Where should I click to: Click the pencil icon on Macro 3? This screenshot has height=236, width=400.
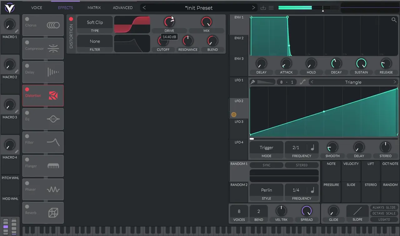(17, 112)
